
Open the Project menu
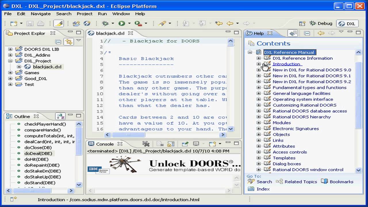click(85, 14)
